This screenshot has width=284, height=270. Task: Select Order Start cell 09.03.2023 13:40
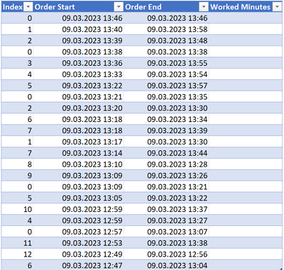point(78,29)
